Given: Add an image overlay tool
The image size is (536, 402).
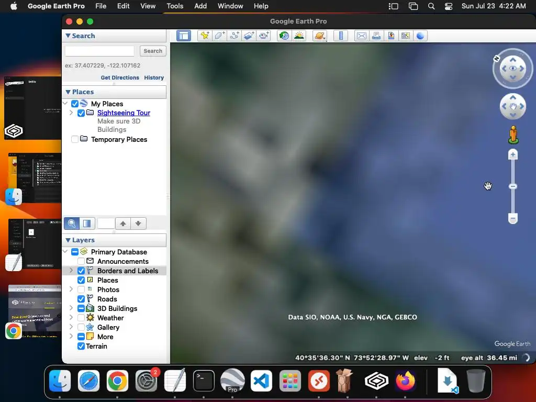Looking at the screenshot, I should (249, 36).
